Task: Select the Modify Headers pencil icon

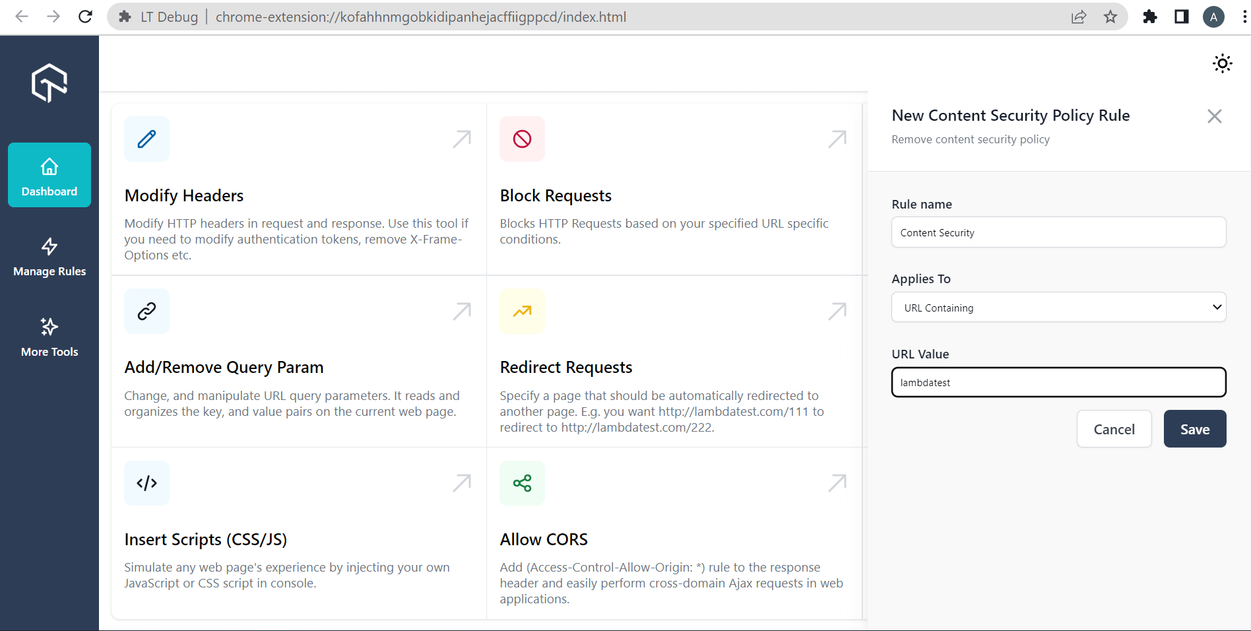Action: pos(146,139)
